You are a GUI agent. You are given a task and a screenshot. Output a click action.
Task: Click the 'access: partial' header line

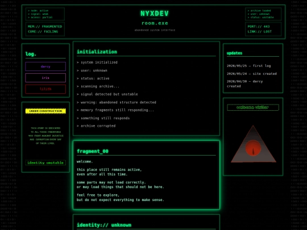[x=40, y=17]
